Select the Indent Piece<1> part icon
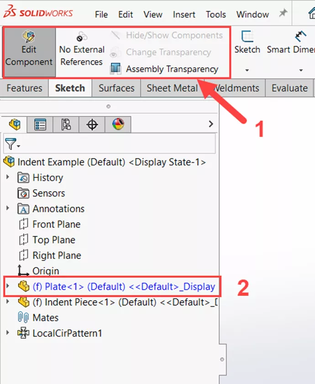The image size is (315, 384). coord(24,302)
